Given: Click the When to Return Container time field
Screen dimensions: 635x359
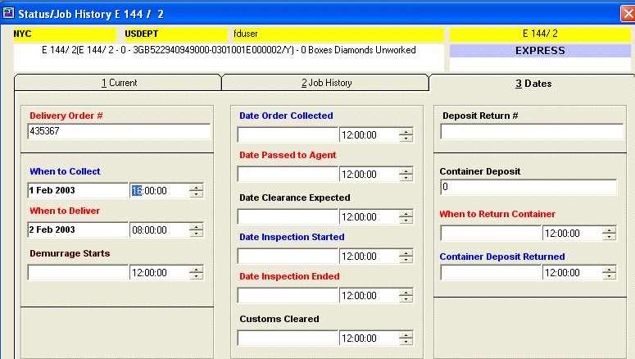Looking at the screenshot, I should coord(573,233).
